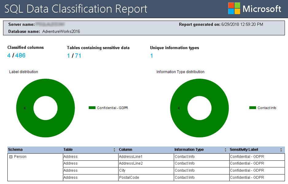Click the SQL Data Classification Report title
The width and height of the screenshot is (288, 184).
pos(76,9)
